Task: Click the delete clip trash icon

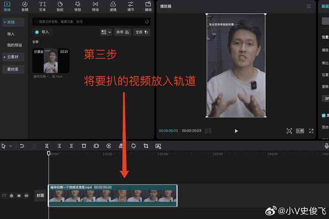Action: click(x=84, y=146)
